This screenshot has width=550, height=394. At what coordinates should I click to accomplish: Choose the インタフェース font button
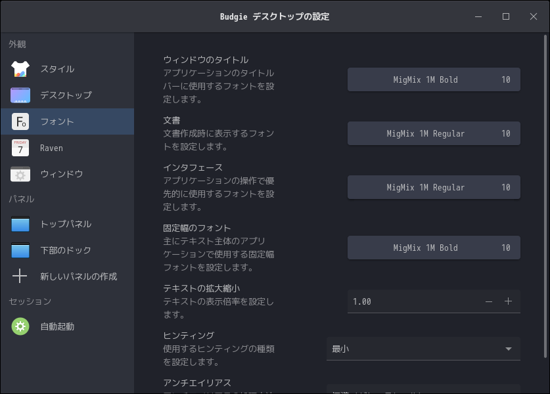pyautogui.click(x=434, y=187)
